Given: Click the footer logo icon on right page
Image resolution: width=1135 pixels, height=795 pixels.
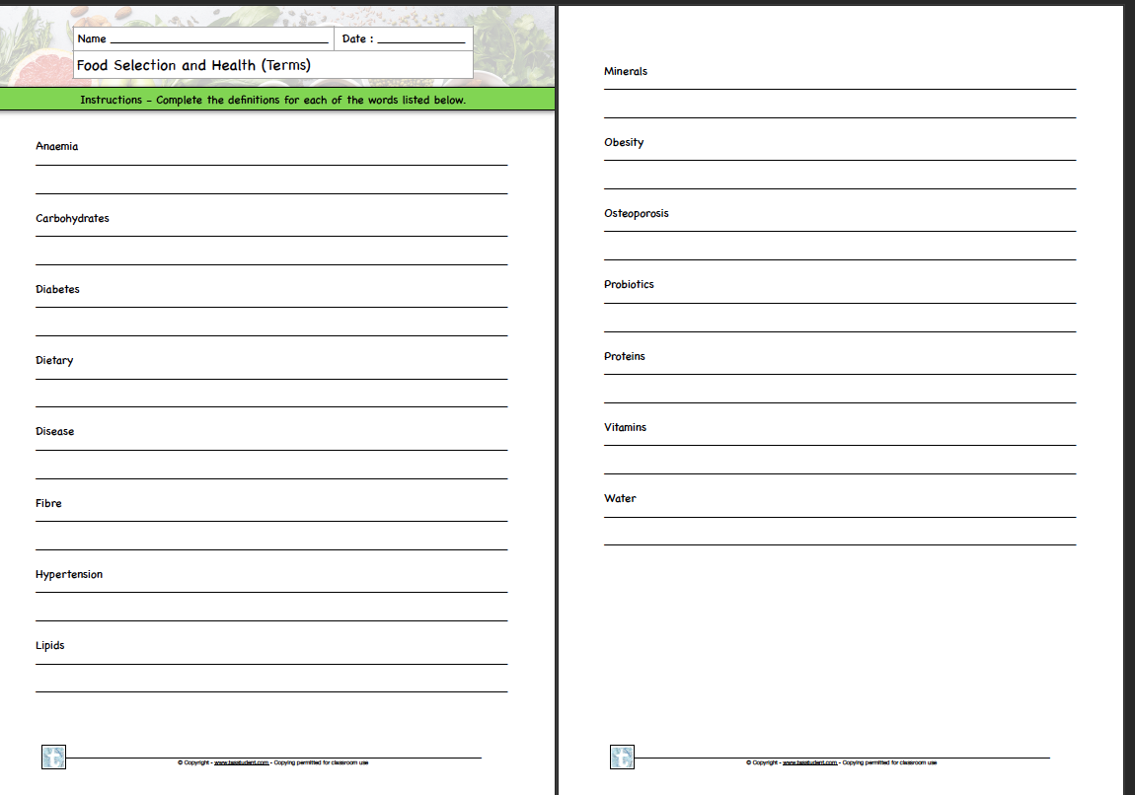Looking at the screenshot, I should tap(622, 758).
